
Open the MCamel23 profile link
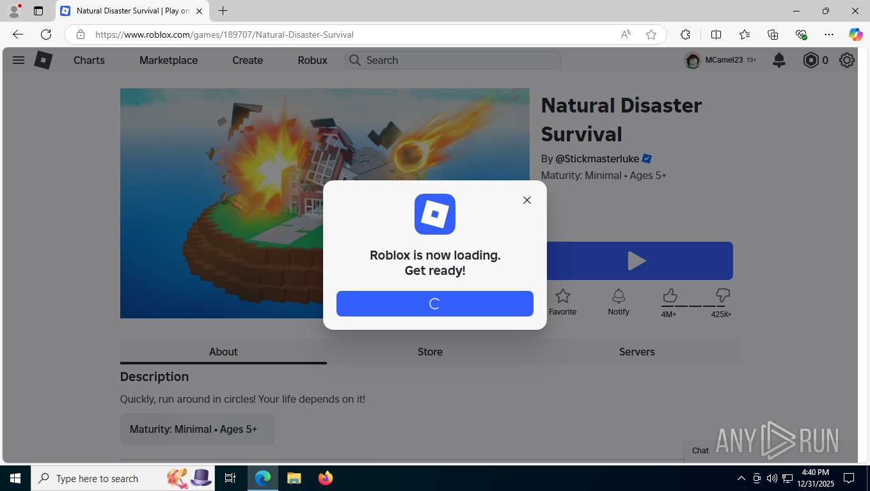click(x=724, y=60)
